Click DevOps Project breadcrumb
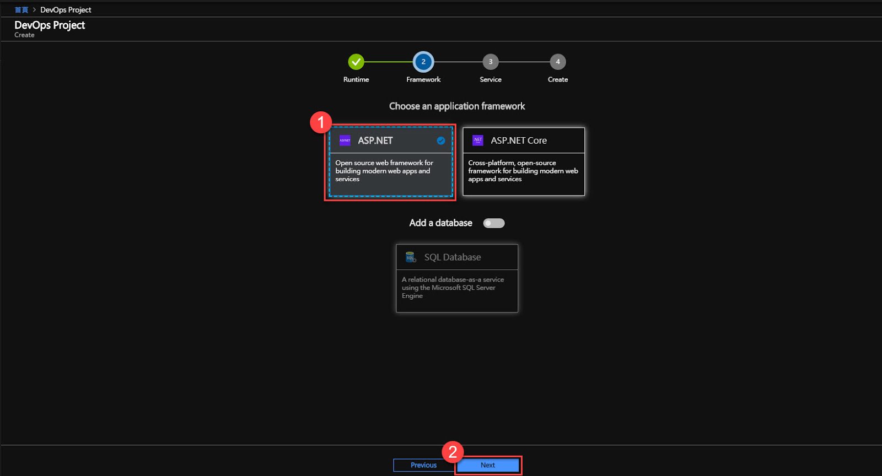The image size is (882, 476). [x=66, y=10]
